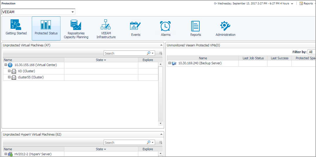Expand the 10.30.169.240 Backup Server node
316x157 pixels.
tap(170, 63)
